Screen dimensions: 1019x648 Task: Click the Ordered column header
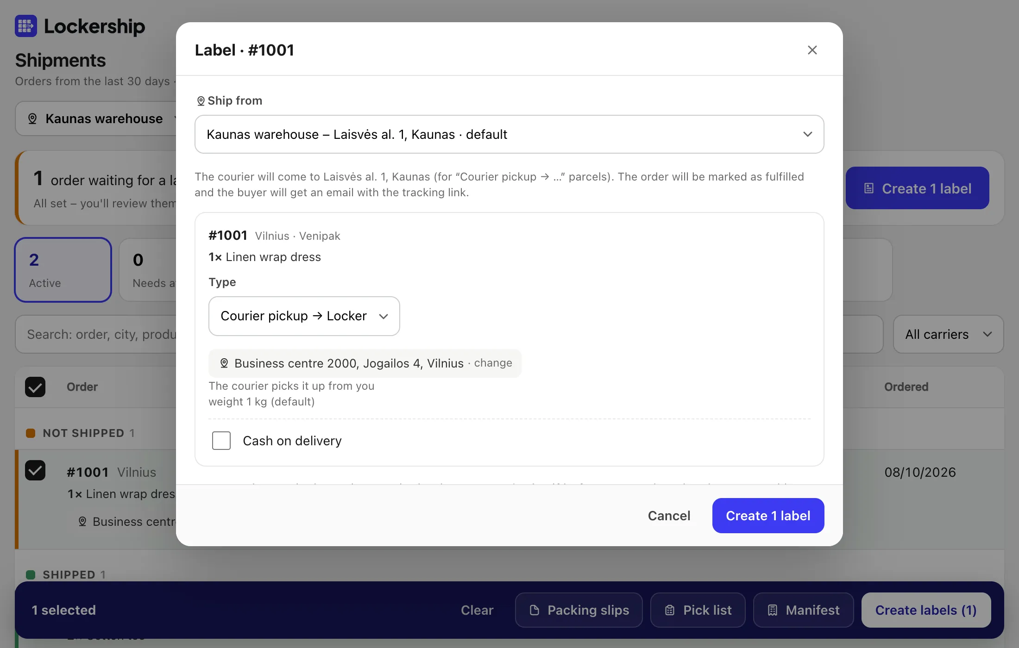click(906, 387)
